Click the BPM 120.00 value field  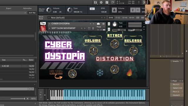click(104, 12)
